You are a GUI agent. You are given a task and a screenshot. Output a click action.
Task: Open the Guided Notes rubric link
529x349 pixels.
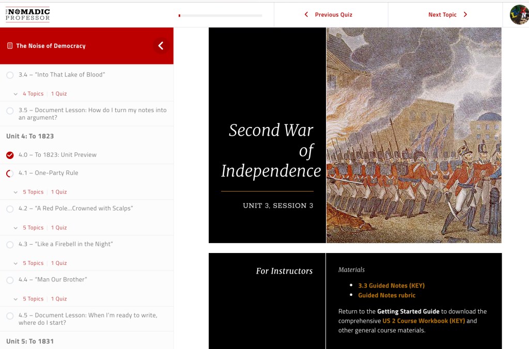pyautogui.click(x=386, y=295)
